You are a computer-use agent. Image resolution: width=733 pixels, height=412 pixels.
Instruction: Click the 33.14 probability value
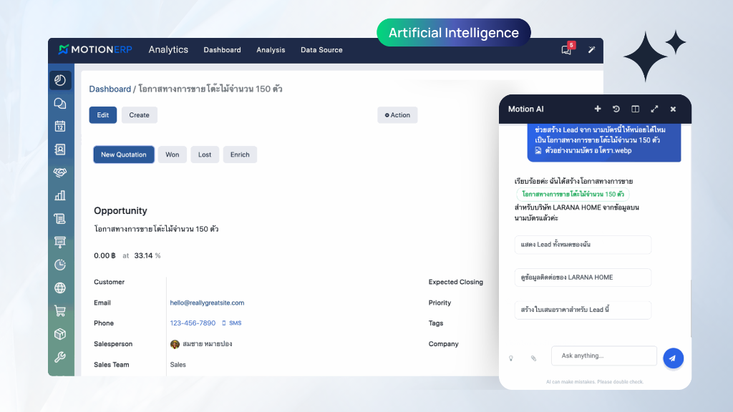click(x=143, y=255)
